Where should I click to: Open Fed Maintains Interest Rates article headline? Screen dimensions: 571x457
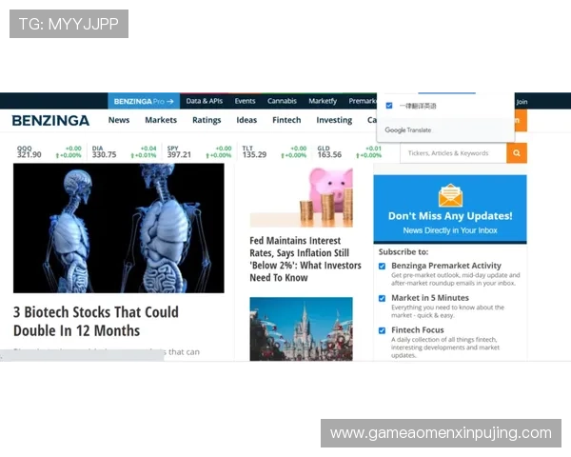(305, 259)
